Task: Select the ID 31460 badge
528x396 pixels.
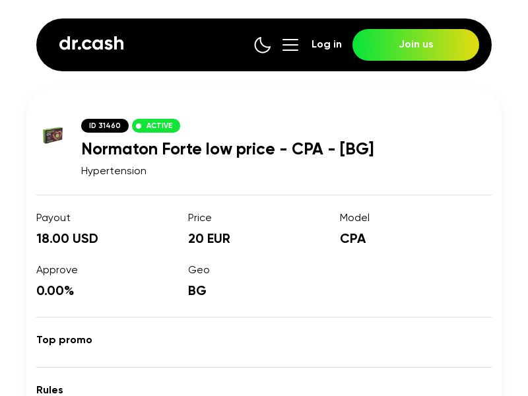Action: click(x=105, y=125)
